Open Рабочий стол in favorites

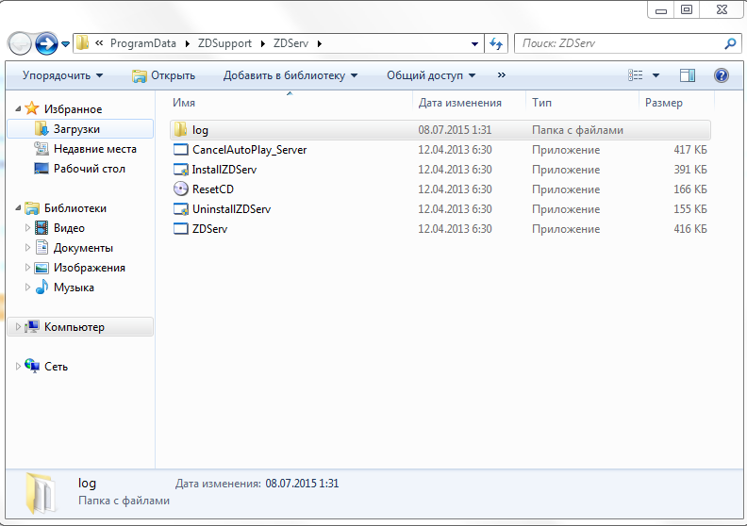pyautogui.click(x=89, y=169)
